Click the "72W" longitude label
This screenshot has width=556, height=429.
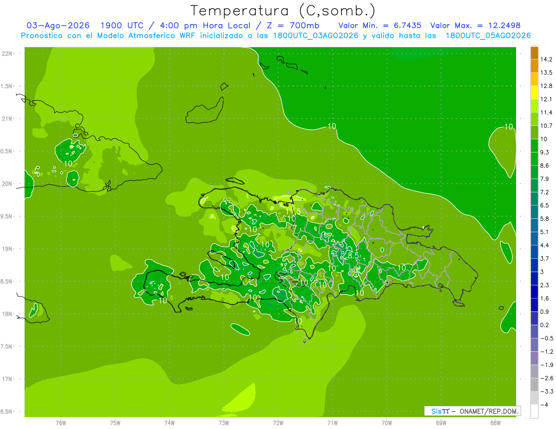tap(278, 423)
